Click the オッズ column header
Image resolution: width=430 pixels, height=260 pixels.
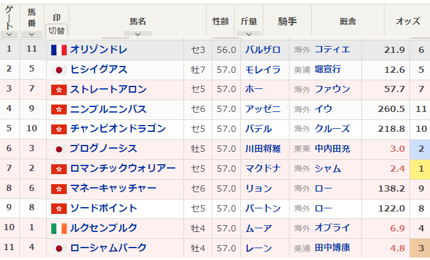[x=408, y=21]
